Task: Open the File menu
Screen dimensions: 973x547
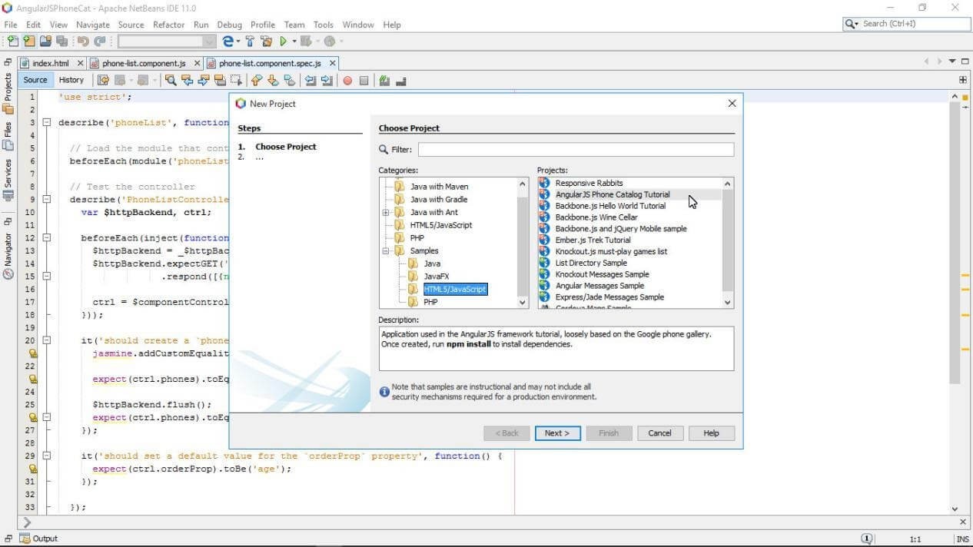Action: (11, 25)
